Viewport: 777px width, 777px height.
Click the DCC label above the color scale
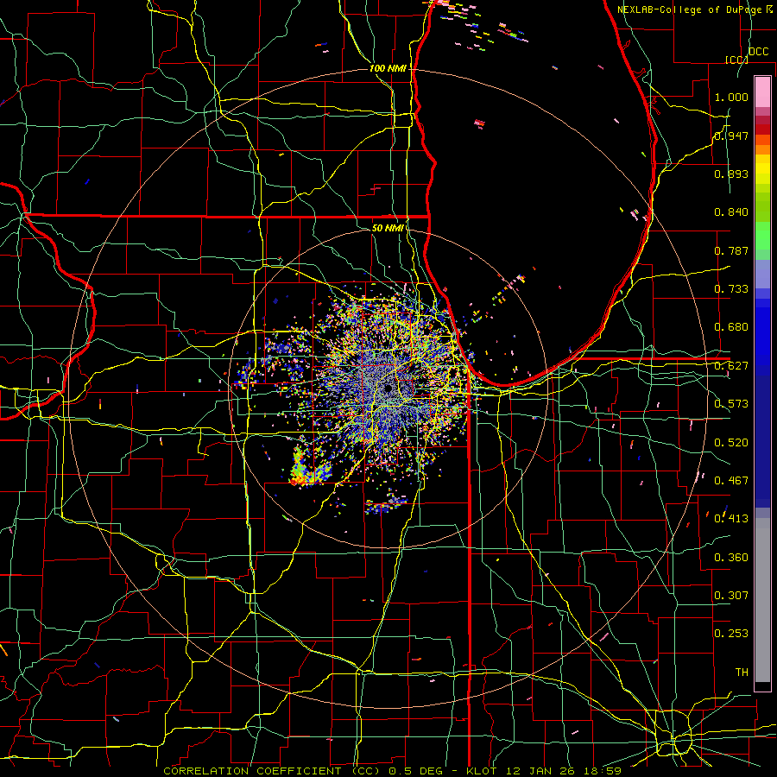pos(758,51)
